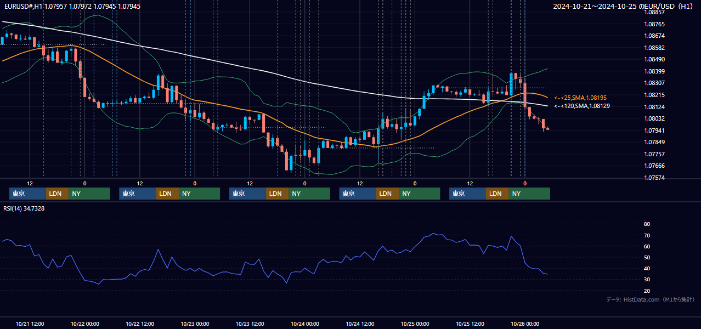The width and height of the screenshot is (701, 329).
Task: Click RSI axis level 20
Action: tap(647, 291)
